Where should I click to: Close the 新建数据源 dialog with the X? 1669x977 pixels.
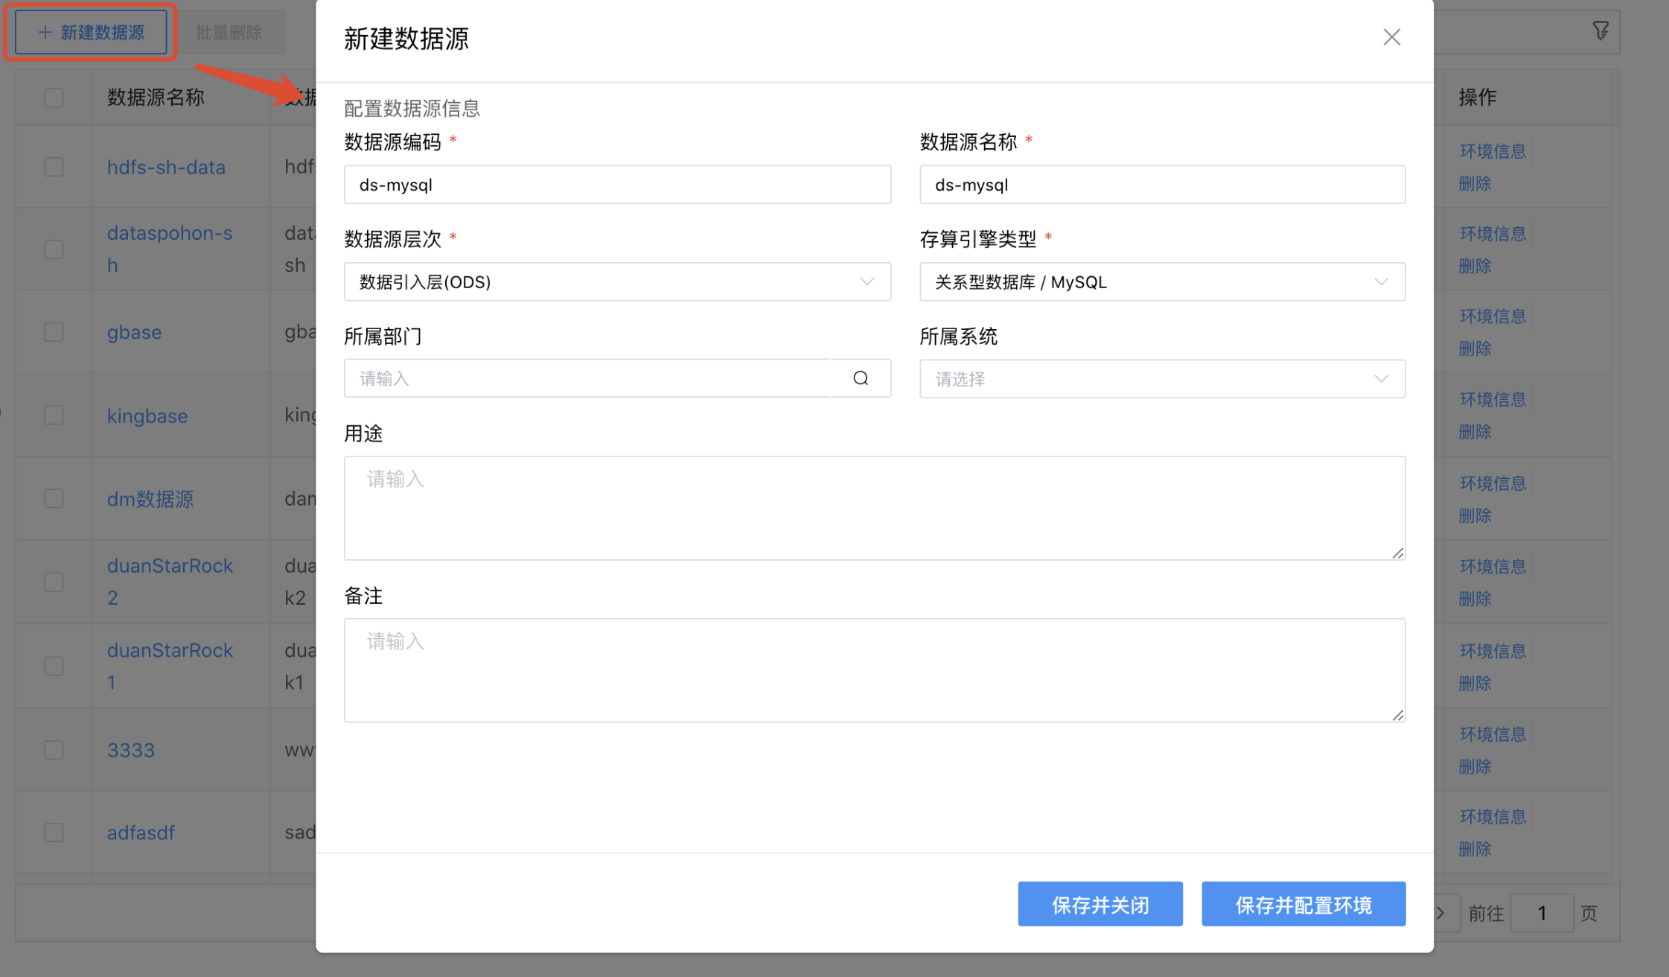[1391, 36]
